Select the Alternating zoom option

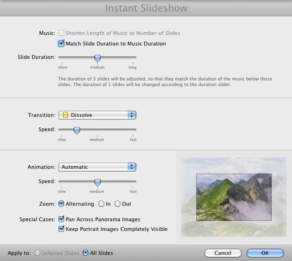(x=61, y=204)
